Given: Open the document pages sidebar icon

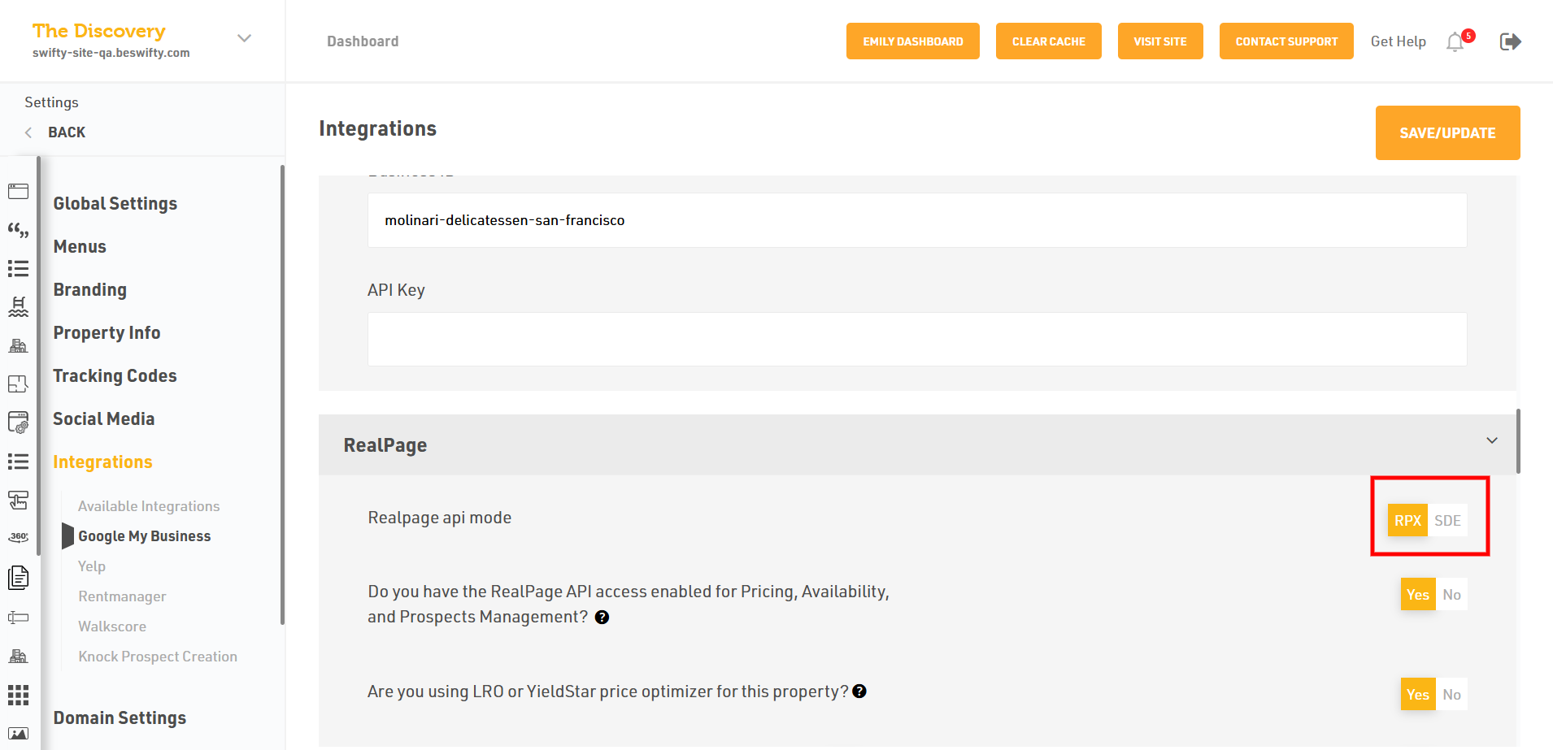Looking at the screenshot, I should click(18, 578).
